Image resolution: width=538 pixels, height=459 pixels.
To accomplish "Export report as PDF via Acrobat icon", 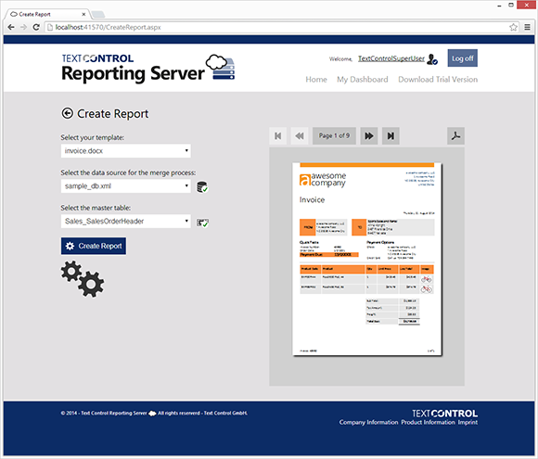I will [x=455, y=136].
